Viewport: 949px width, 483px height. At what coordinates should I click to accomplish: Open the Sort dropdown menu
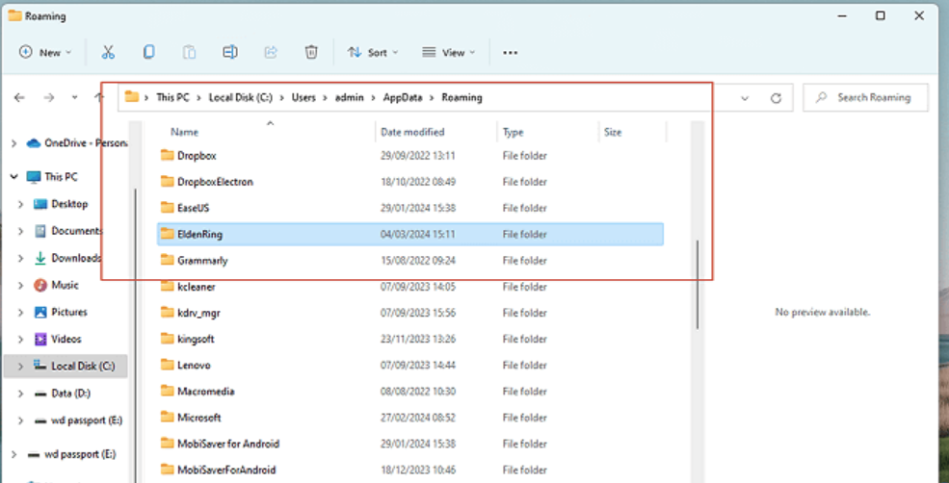[x=372, y=52]
